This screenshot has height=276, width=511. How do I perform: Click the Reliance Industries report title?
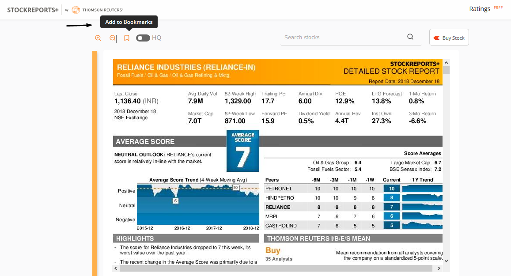pyautogui.click(x=186, y=68)
